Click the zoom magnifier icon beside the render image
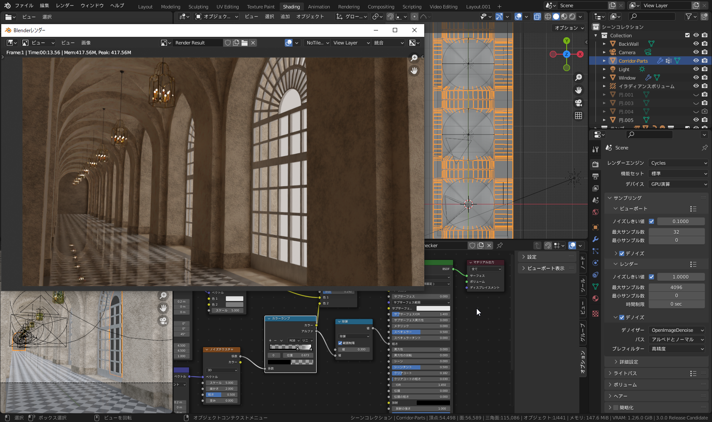Image resolution: width=712 pixels, height=422 pixels. click(x=414, y=58)
